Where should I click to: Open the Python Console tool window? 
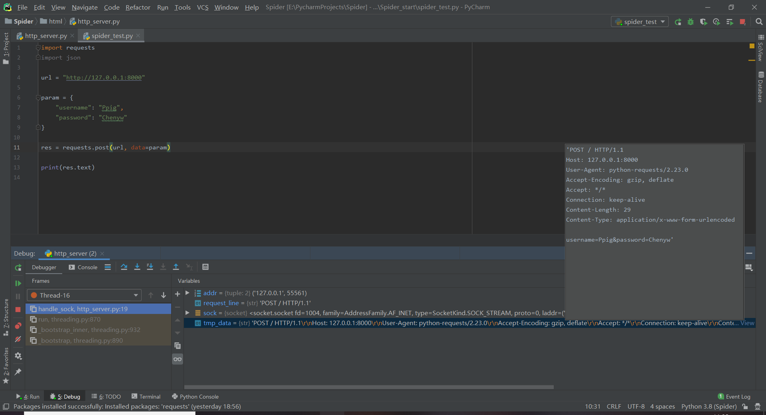195,397
